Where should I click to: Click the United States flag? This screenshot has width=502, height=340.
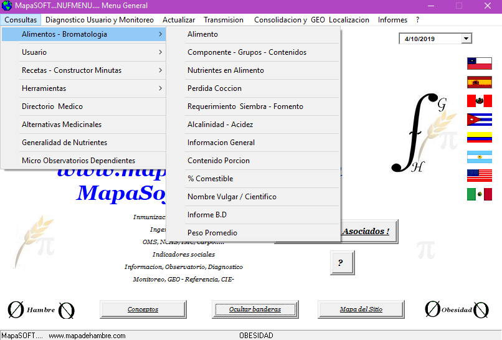[x=479, y=176]
